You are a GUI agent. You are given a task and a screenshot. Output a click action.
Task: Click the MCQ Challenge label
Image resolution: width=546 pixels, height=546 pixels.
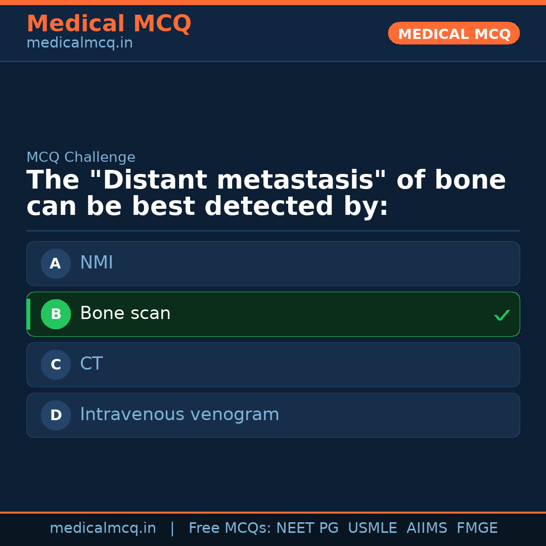(81, 157)
